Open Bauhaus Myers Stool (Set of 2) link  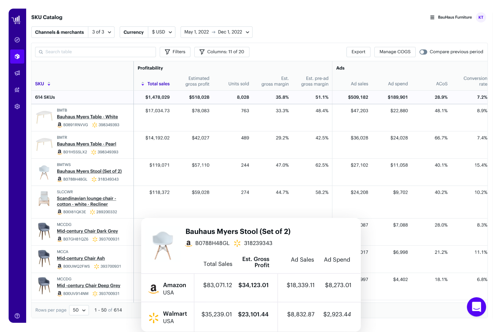89,171
